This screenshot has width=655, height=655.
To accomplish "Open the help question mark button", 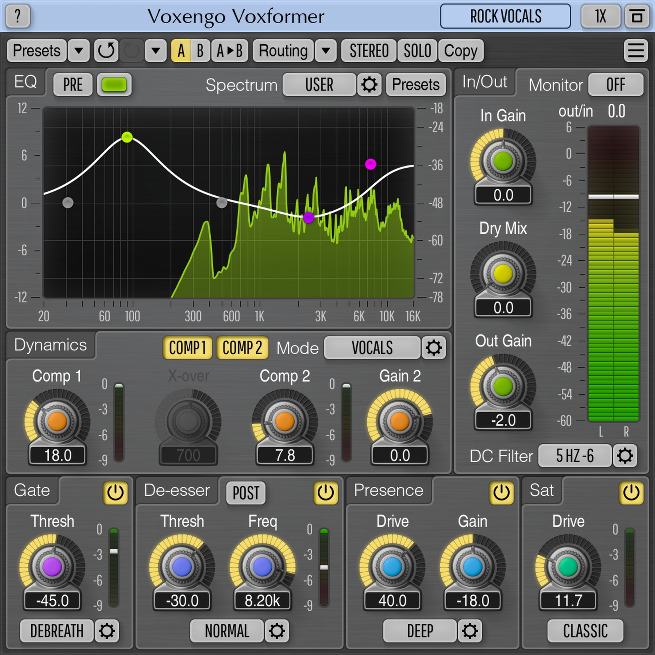I will tap(18, 16).
